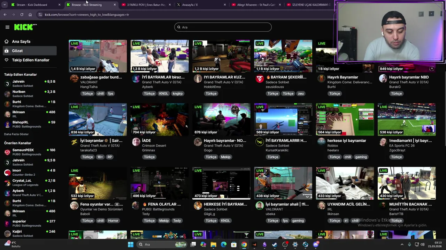Open HobbitEmo stream thumbnail

(x=221, y=56)
